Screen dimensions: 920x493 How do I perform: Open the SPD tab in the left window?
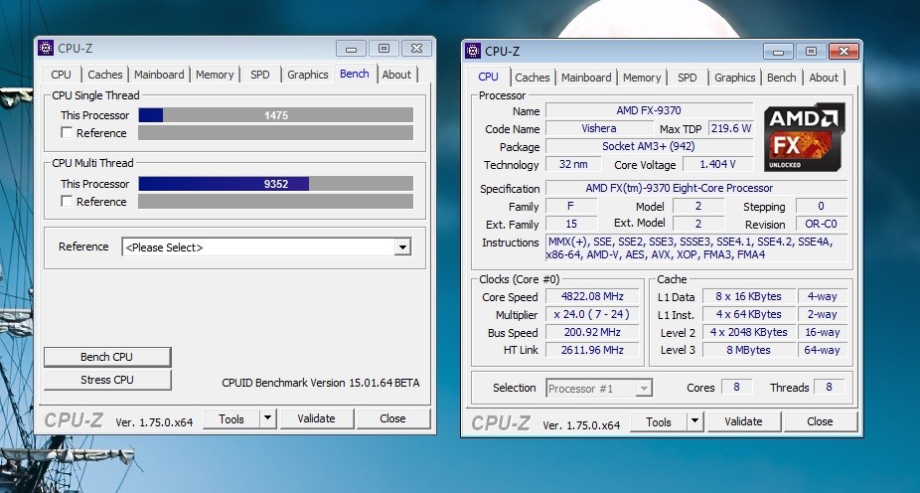point(260,75)
